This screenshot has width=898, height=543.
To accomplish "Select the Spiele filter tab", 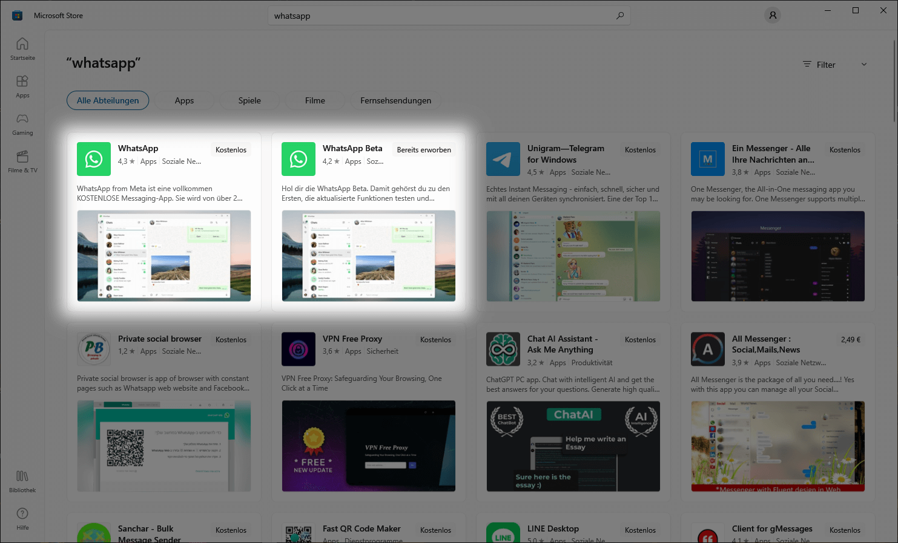I will (249, 100).
